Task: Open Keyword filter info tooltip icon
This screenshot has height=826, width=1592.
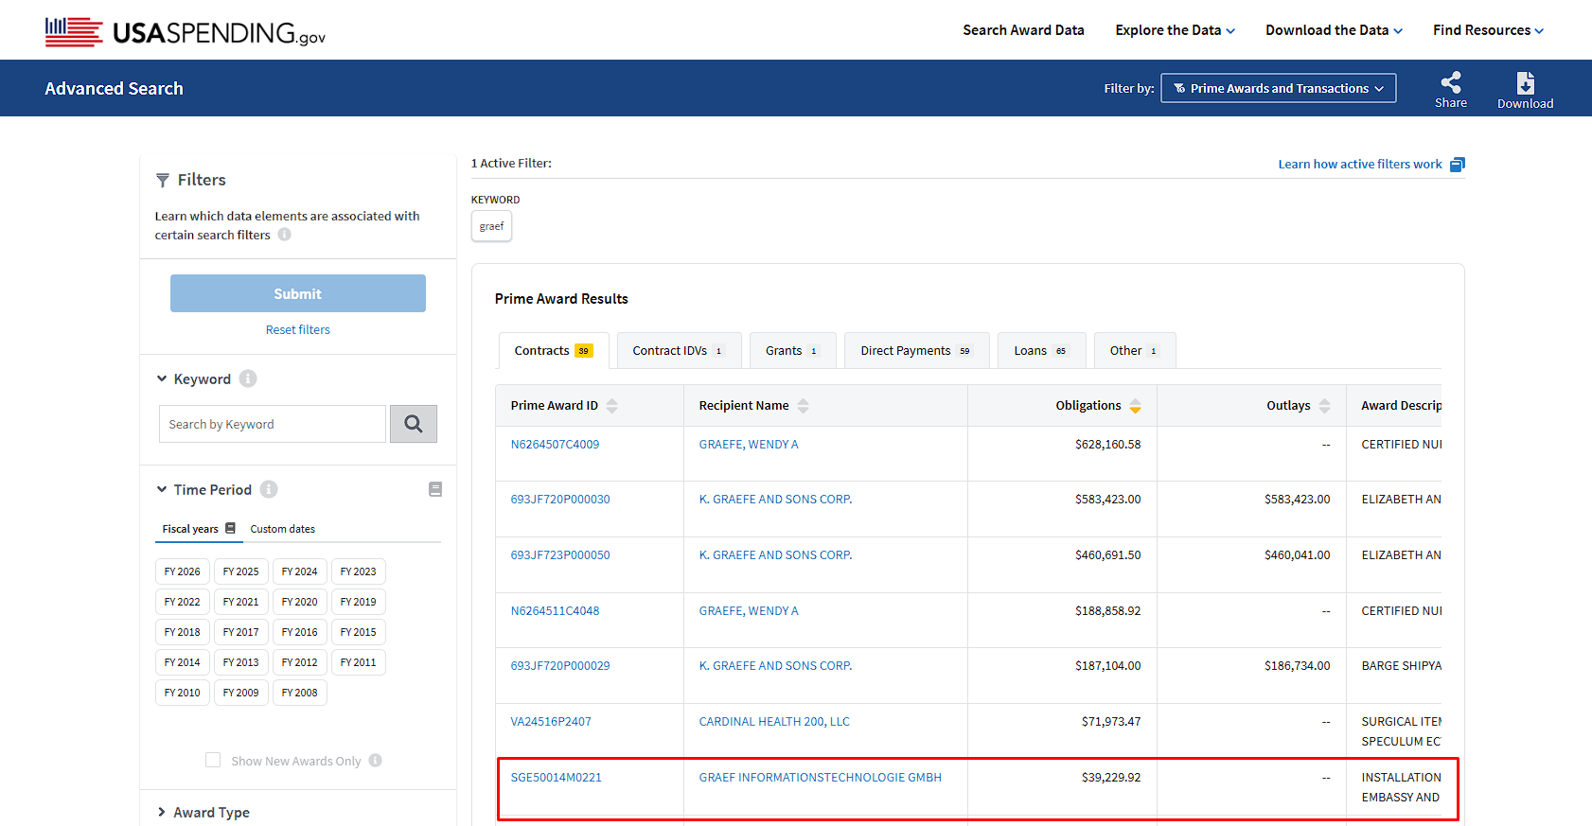Action: click(248, 378)
